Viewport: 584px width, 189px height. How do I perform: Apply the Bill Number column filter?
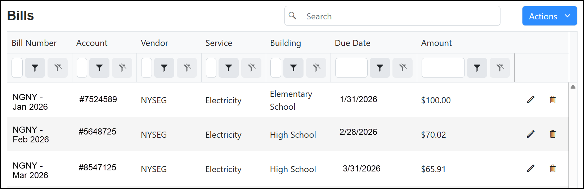35,68
